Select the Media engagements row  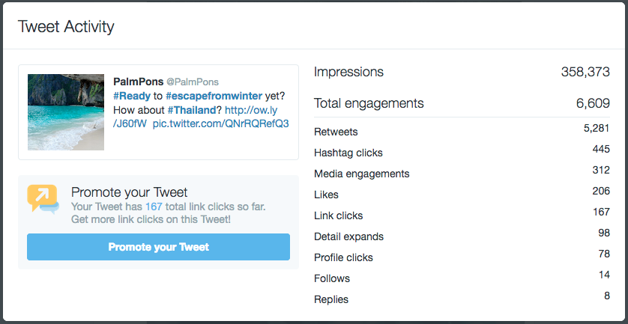(462, 172)
